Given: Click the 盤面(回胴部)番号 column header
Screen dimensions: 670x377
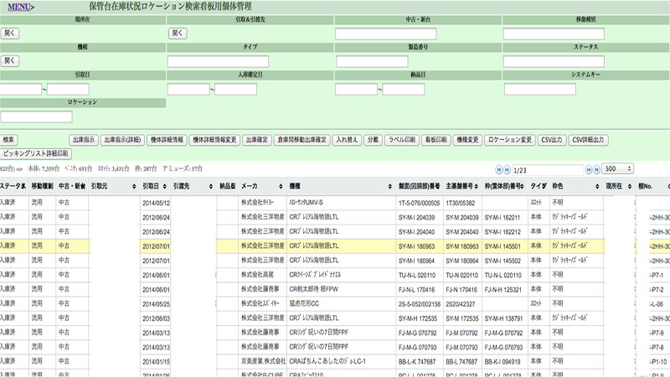Looking at the screenshot, I should [x=420, y=186].
